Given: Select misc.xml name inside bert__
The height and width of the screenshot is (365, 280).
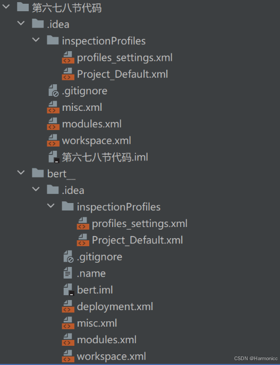Looking at the screenshot, I should click(97, 323).
